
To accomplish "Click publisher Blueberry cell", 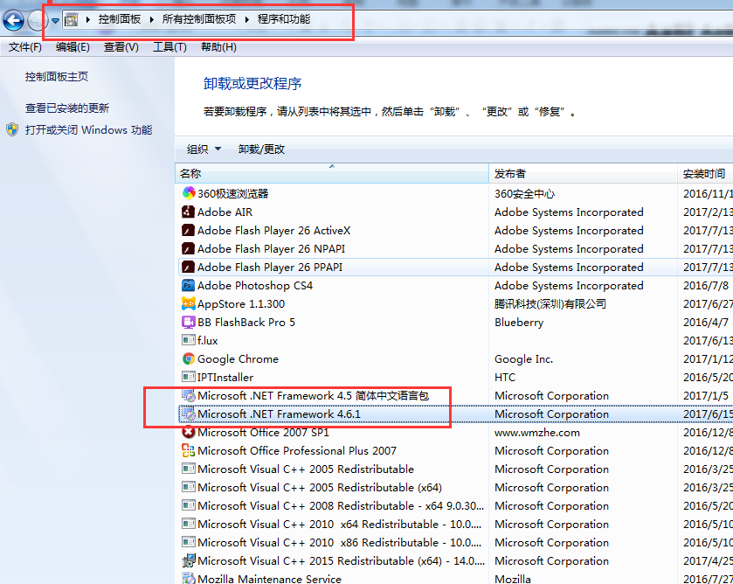I will (x=519, y=323).
